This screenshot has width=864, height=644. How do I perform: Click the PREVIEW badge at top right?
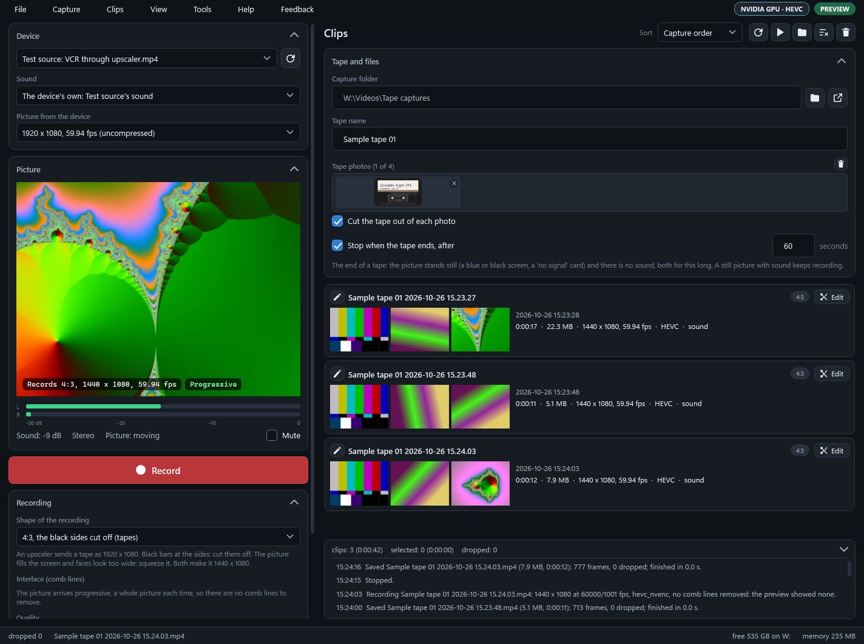coord(835,9)
